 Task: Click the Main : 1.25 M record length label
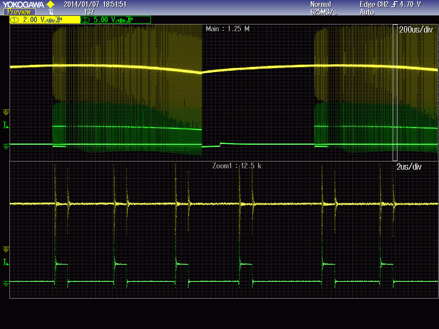pyautogui.click(x=227, y=29)
